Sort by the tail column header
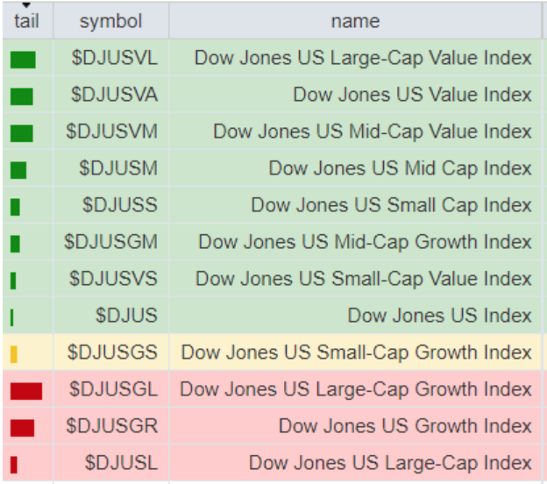The width and height of the screenshot is (547, 484). tap(27, 20)
